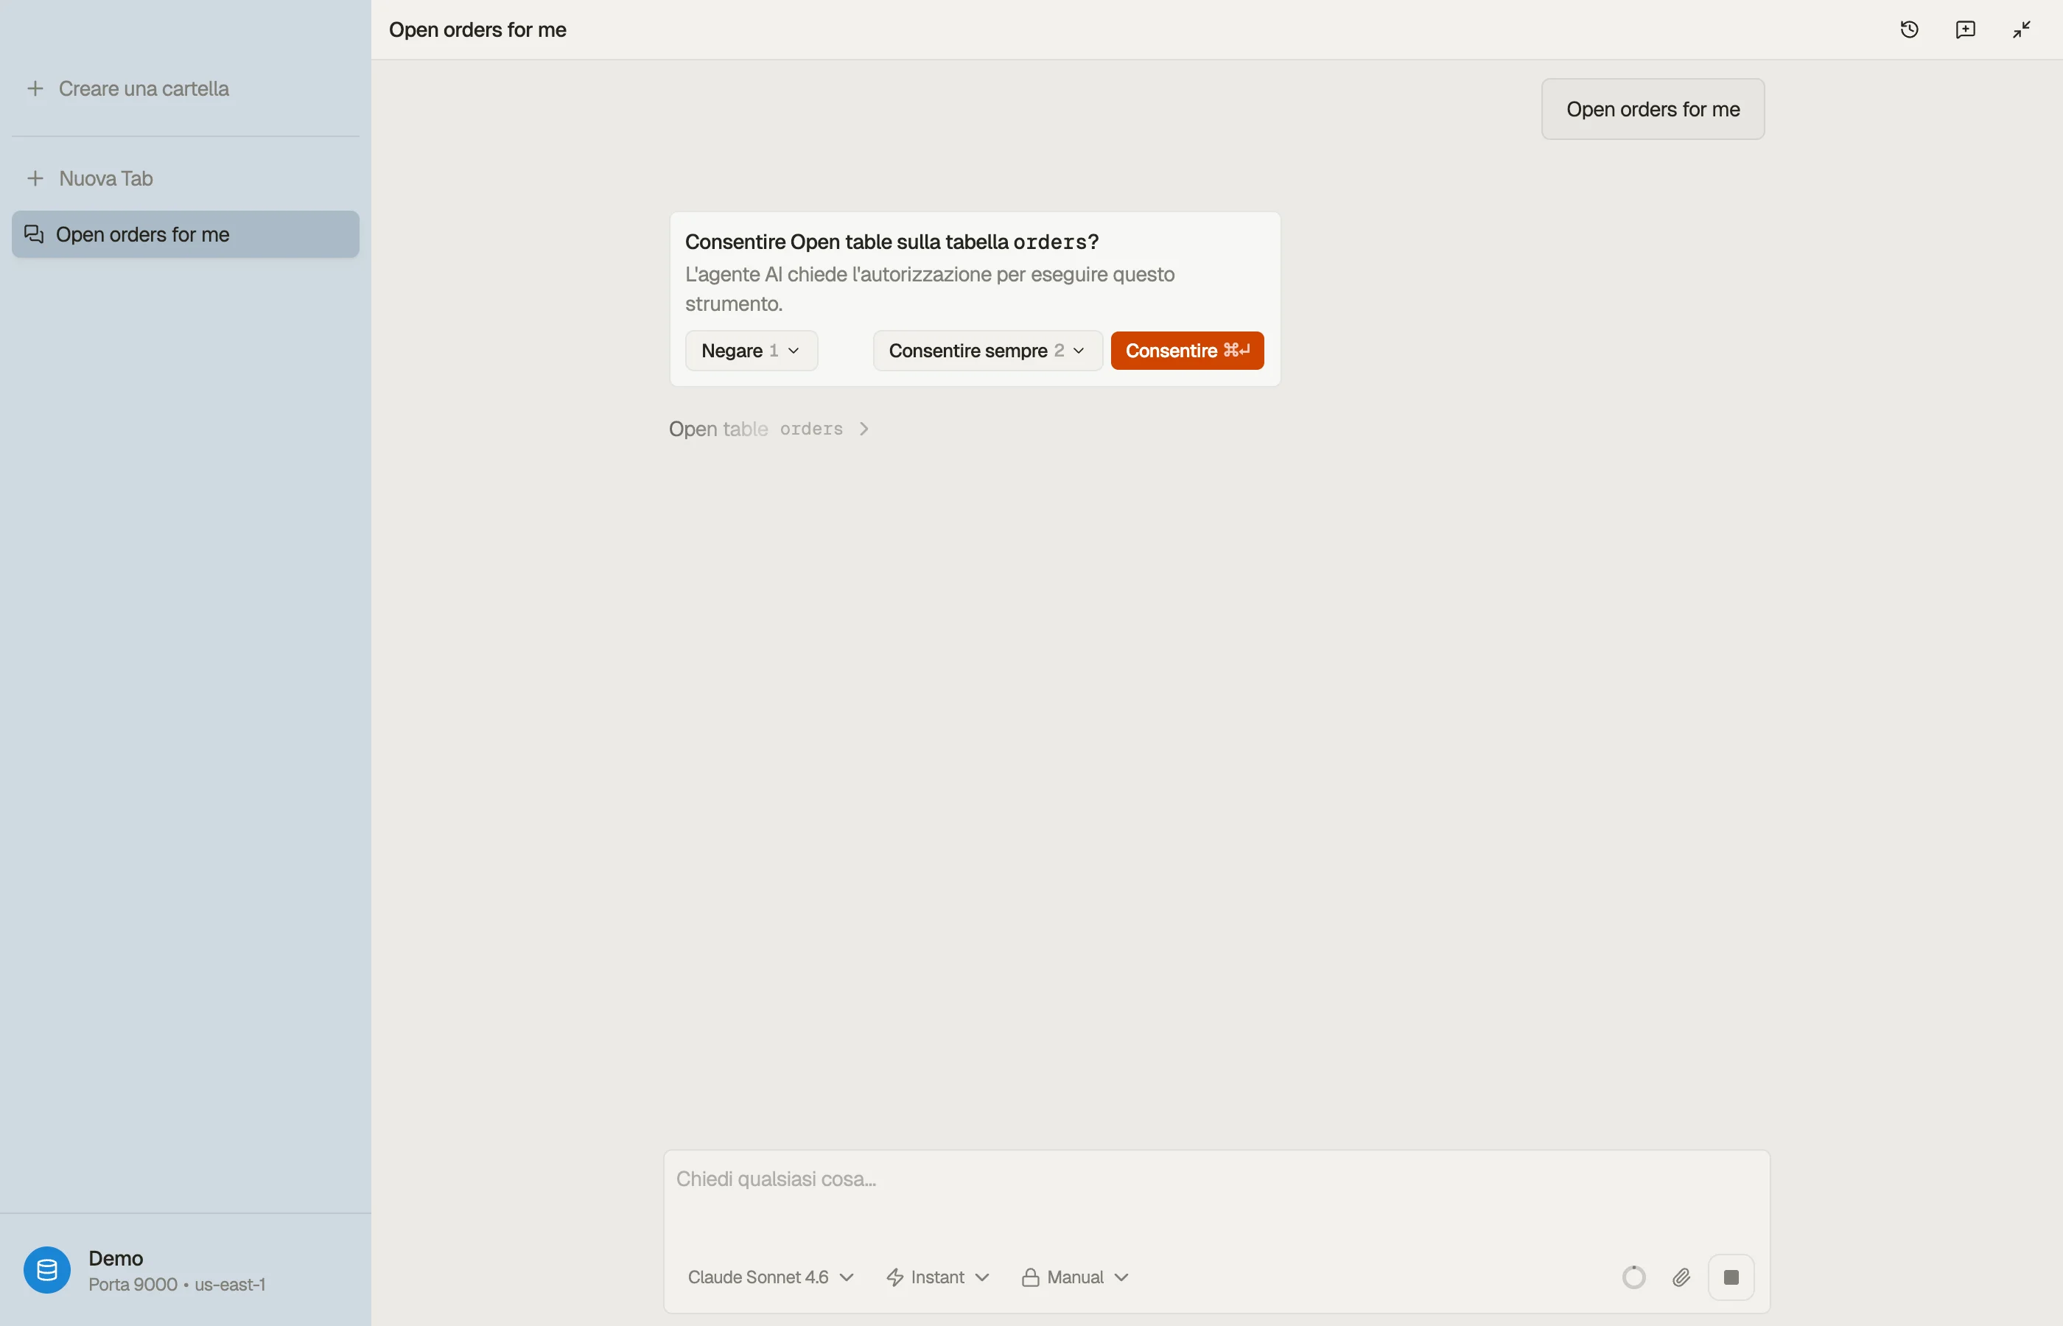Expand the Open table orders step

769,429
